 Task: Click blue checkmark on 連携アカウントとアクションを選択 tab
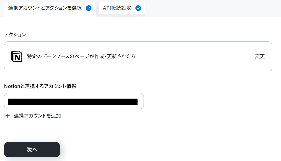tap(89, 8)
